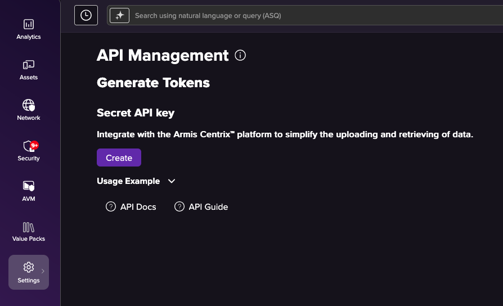503x306 pixels.
Task: Click the question mark icon beside API Docs
Action: (x=111, y=206)
